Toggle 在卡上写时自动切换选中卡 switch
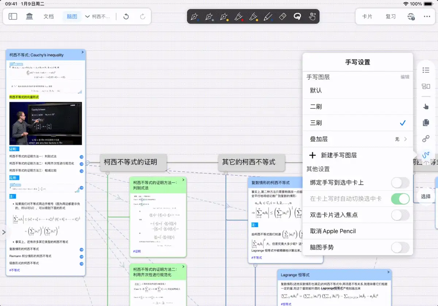438x306 pixels. [400, 199]
